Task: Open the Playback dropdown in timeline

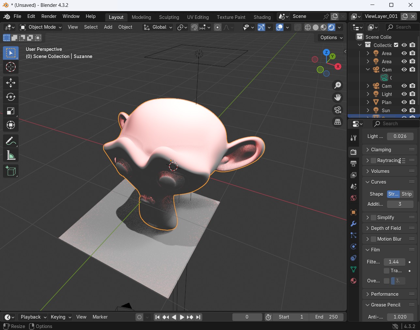Action: click(33, 317)
